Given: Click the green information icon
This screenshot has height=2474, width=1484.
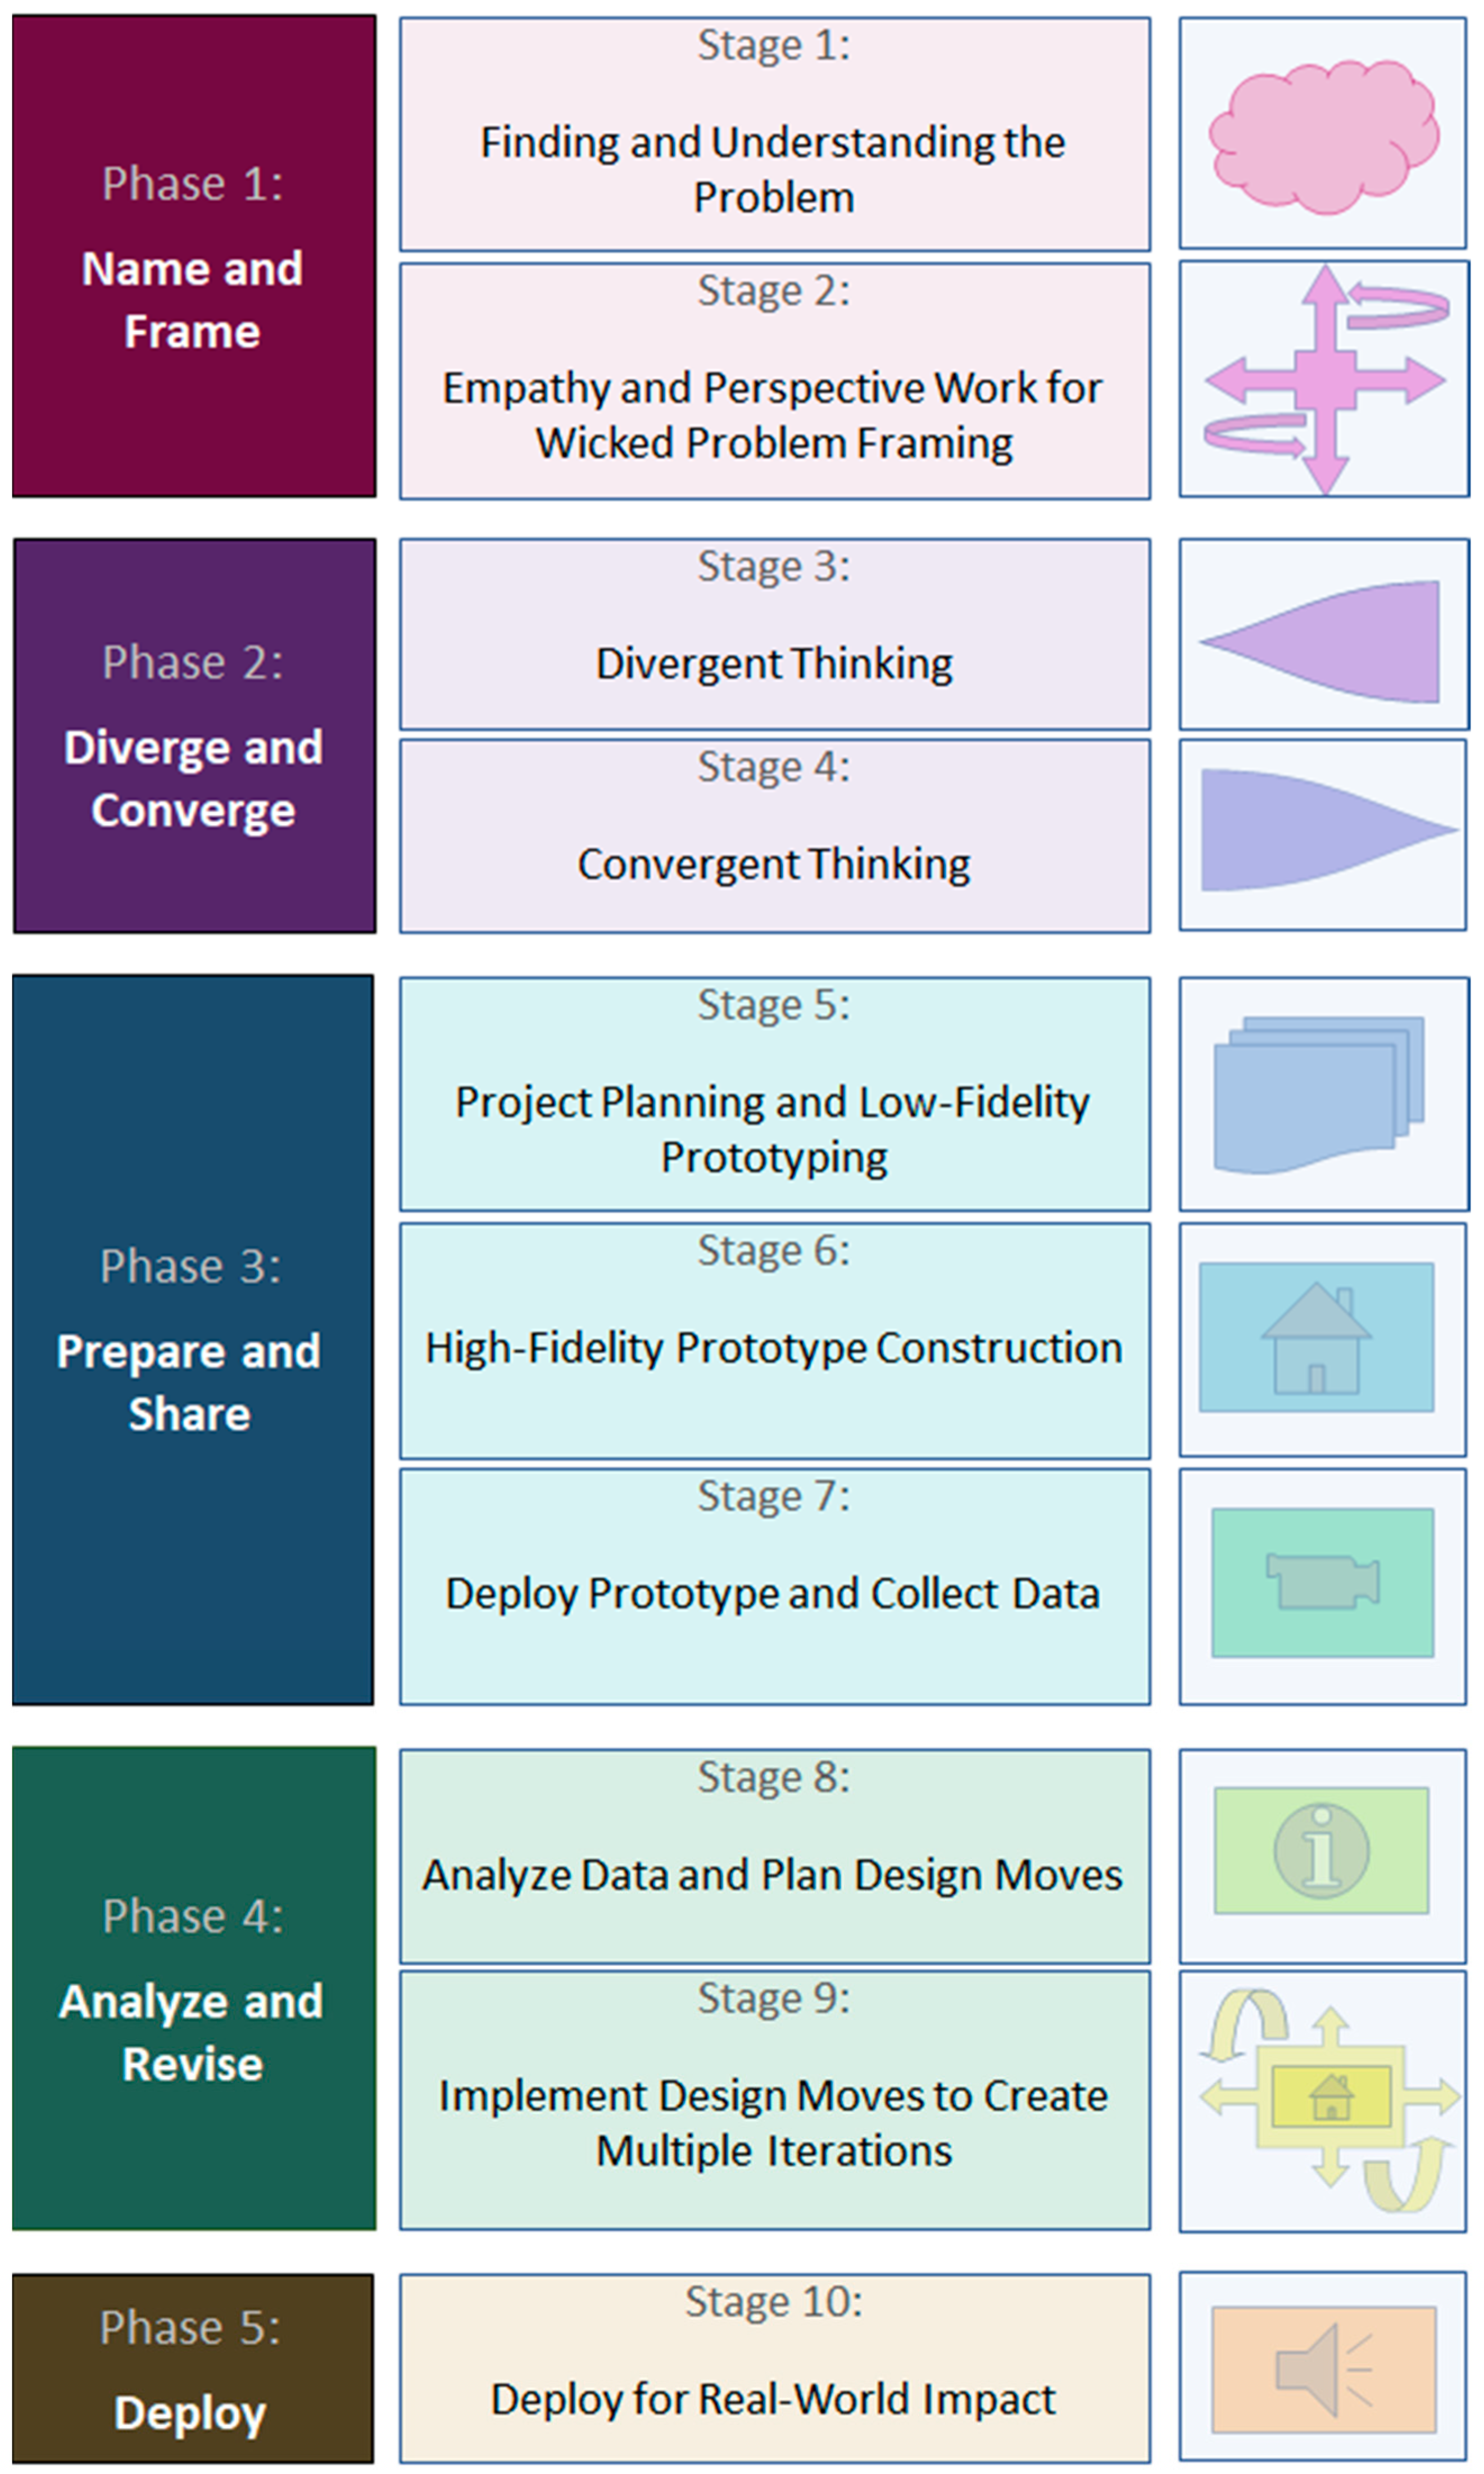Looking at the screenshot, I should coord(1321,1851).
